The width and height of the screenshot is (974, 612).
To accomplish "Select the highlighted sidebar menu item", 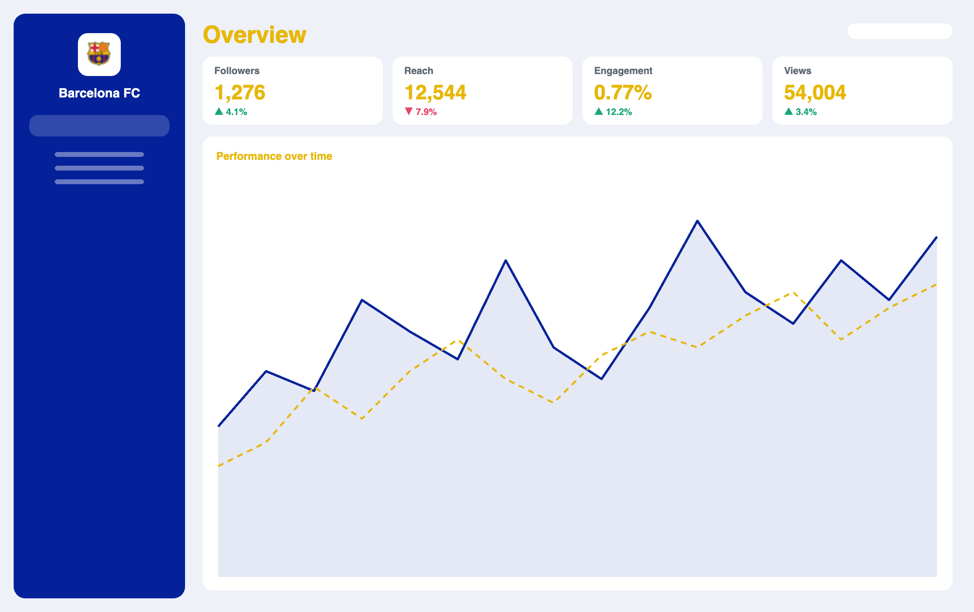I will (99, 126).
